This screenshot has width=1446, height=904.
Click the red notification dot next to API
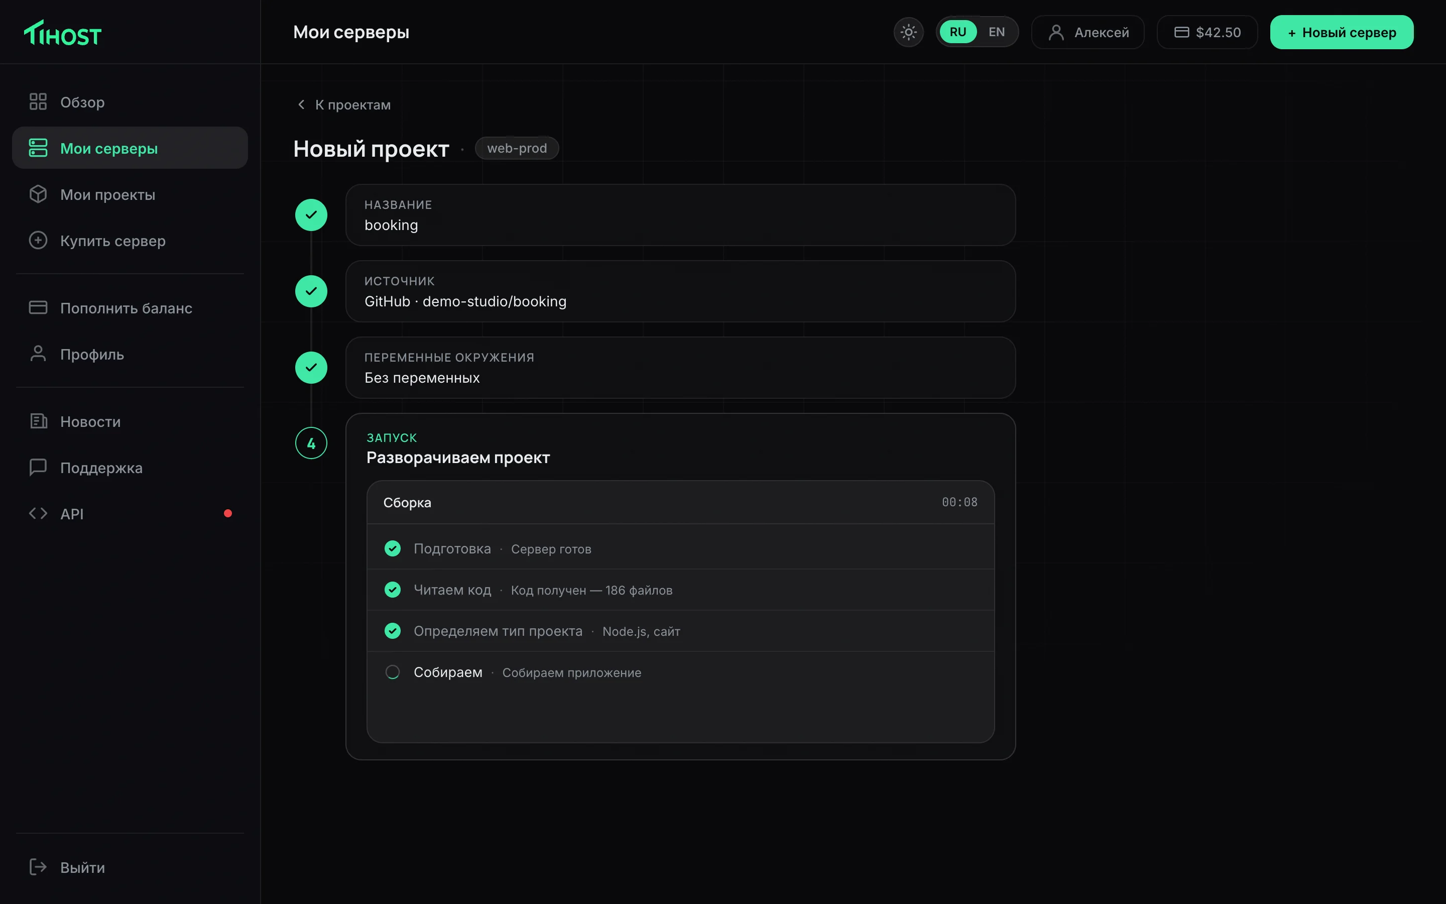[227, 514]
